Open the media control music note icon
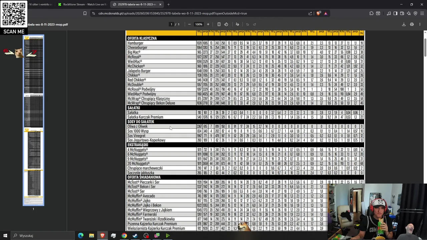This screenshot has width=427, height=240. (x=389, y=13)
